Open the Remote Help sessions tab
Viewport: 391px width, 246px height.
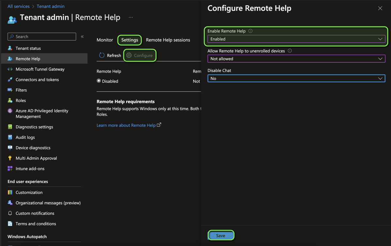(x=168, y=40)
